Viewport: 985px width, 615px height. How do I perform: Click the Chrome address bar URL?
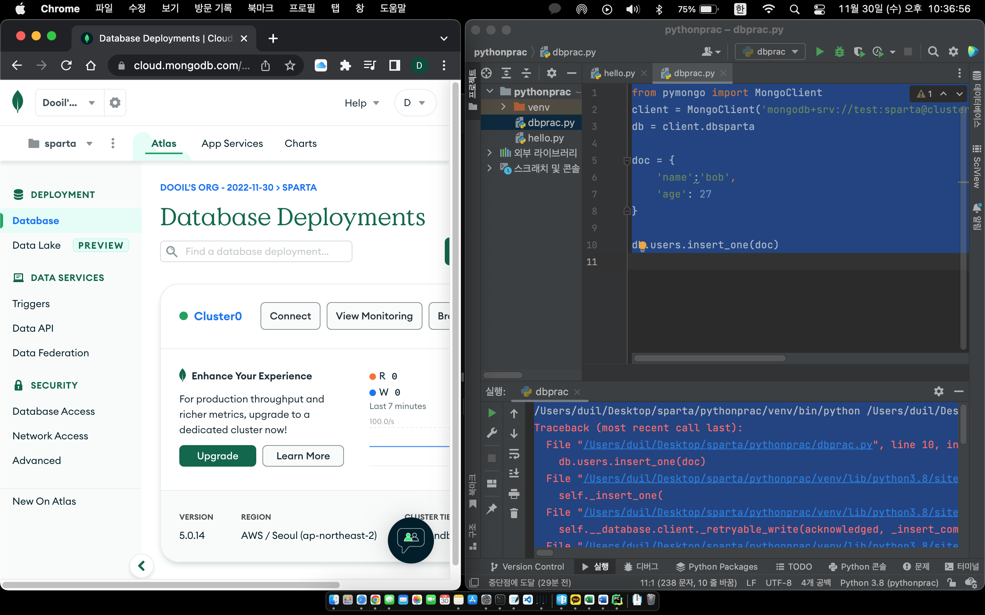point(192,65)
